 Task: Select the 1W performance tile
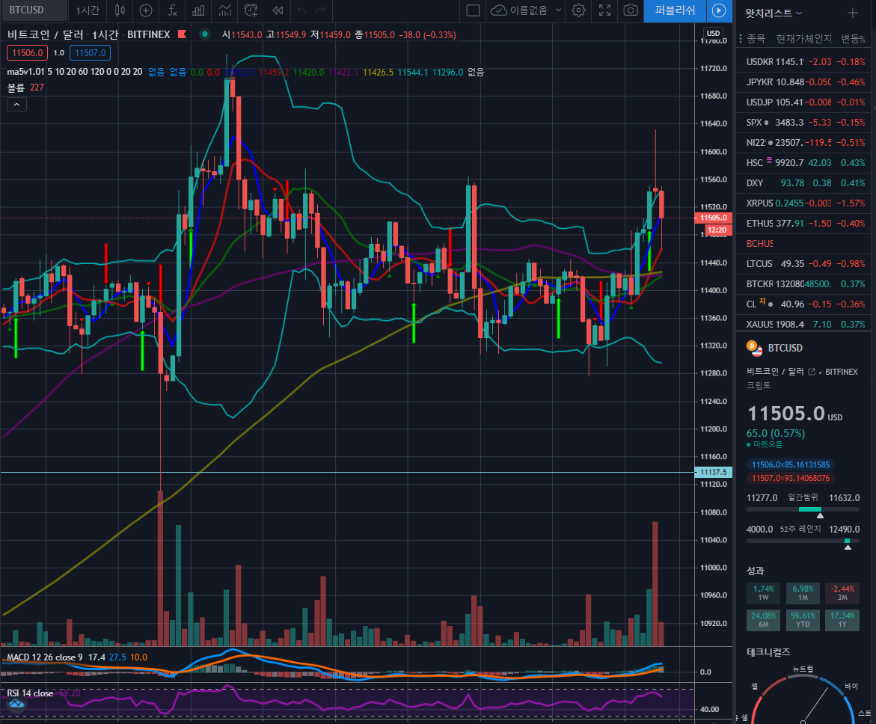763,593
